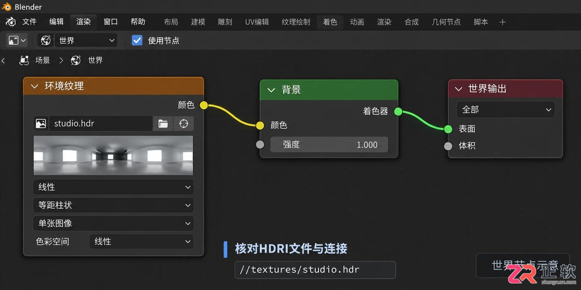Click the Blender logo icon in menu bar
The image size is (581, 290).
tap(11, 22)
